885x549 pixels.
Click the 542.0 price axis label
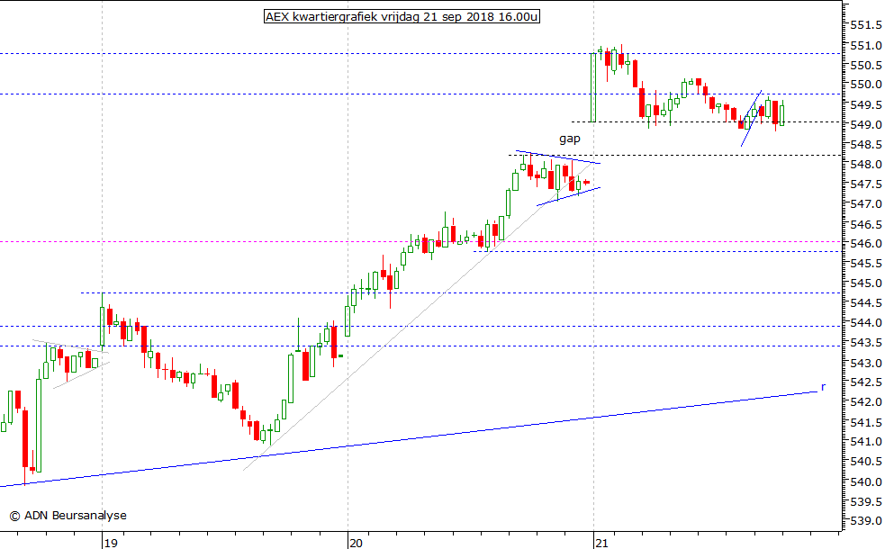click(866, 403)
